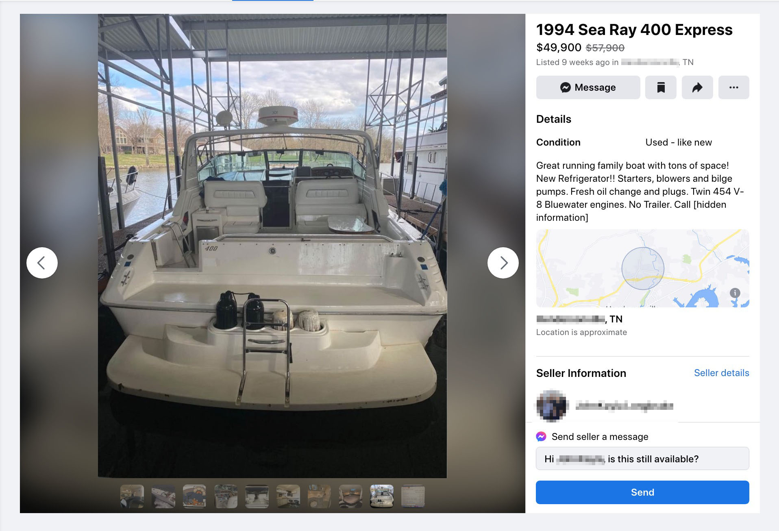
Task: Open the three-dot more options menu
Action: (733, 87)
